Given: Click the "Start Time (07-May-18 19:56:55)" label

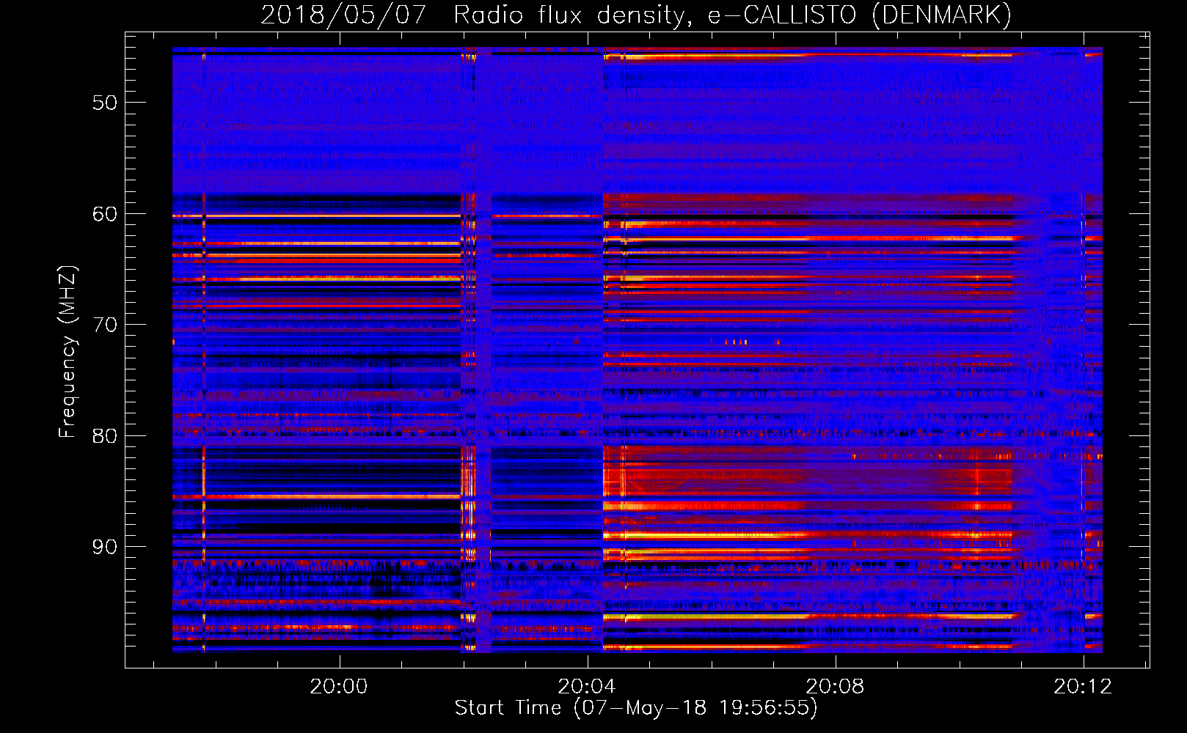Looking at the screenshot, I should point(636,708).
